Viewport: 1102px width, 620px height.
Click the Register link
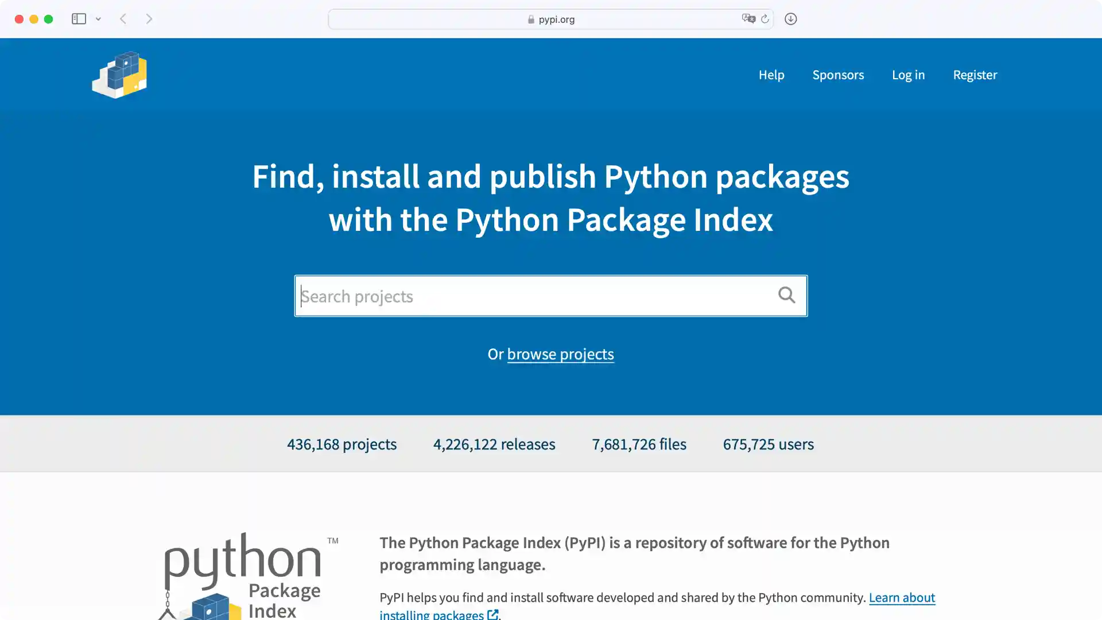(x=975, y=75)
